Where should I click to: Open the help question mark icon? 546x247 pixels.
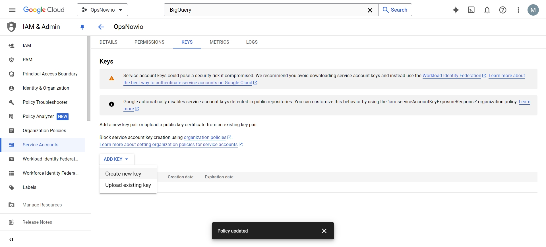[502, 10]
